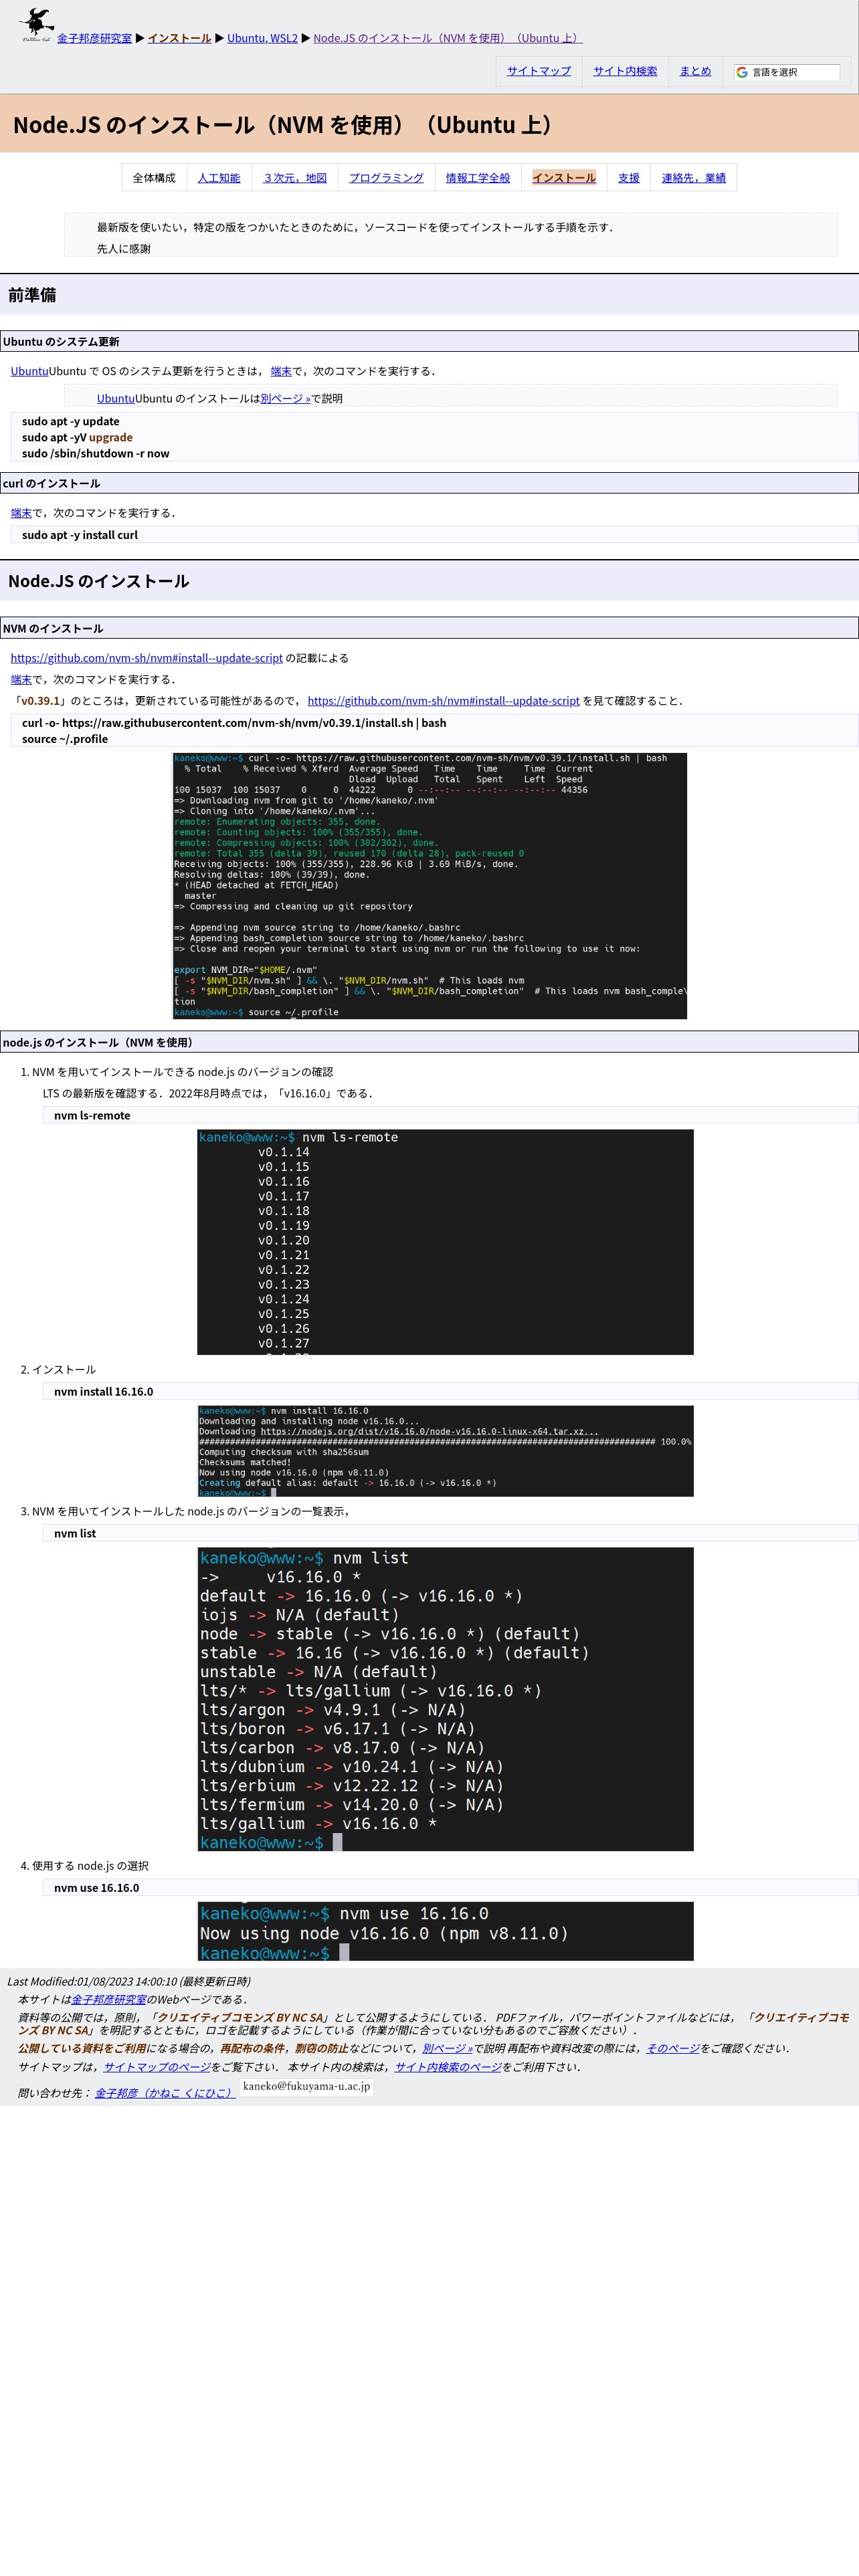Click kaneko@fukuyama-u.ac.jp email image
The image size is (859, 2576).
pos(306,2086)
